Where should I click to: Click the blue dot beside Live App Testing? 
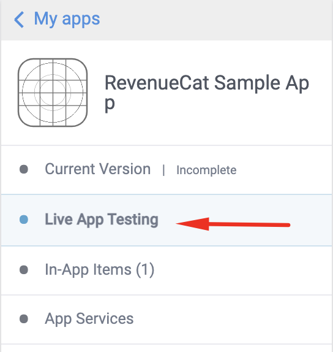24,220
